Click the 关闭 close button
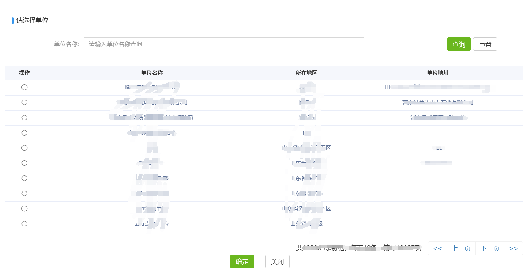Screen dimensions: 530x275 click(277, 262)
